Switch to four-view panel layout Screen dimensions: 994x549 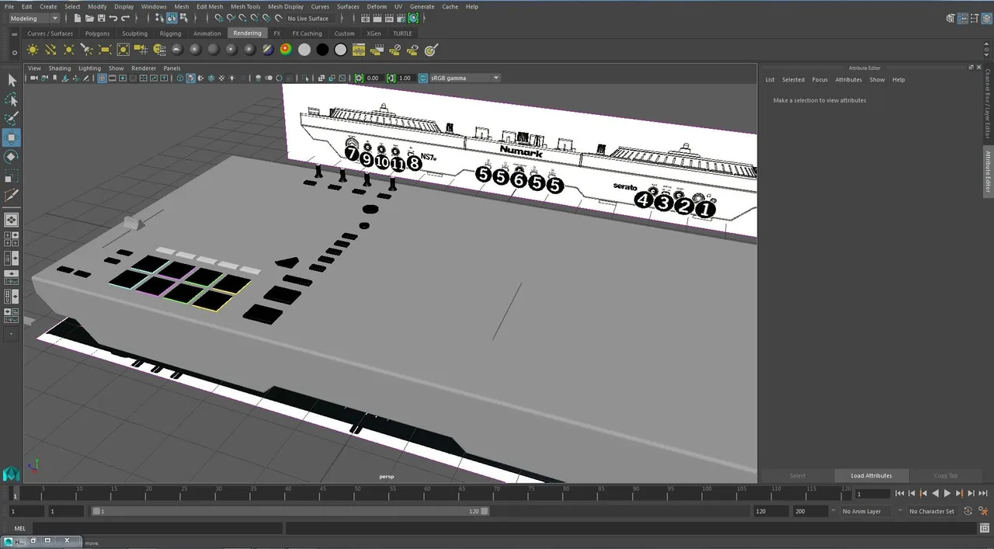(12, 239)
